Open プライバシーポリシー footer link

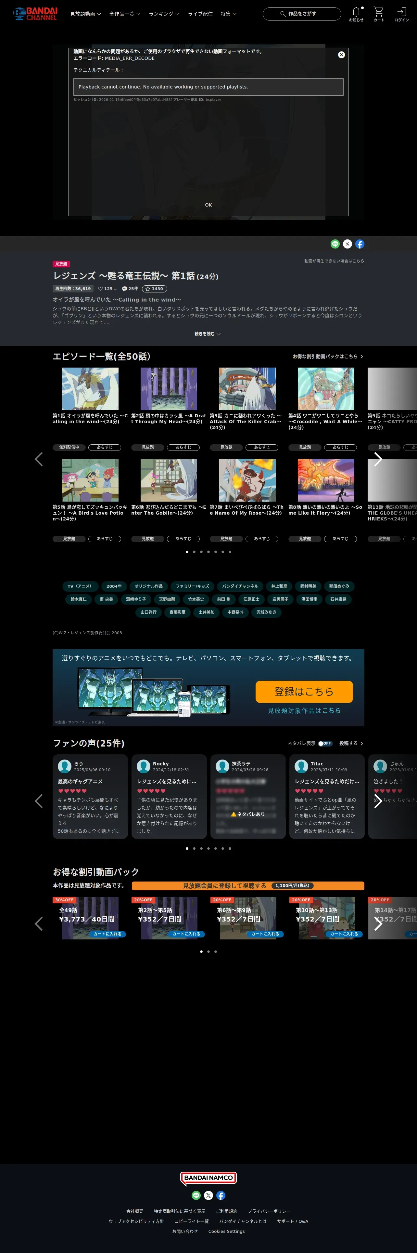(269, 1211)
